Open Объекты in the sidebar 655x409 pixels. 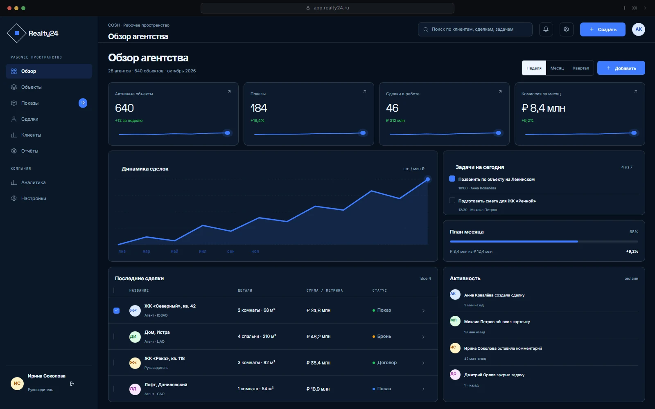click(x=49, y=87)
